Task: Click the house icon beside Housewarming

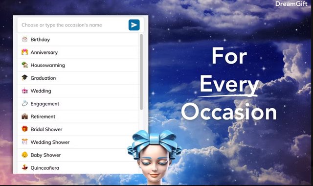Action: click(x=24, y=65)
